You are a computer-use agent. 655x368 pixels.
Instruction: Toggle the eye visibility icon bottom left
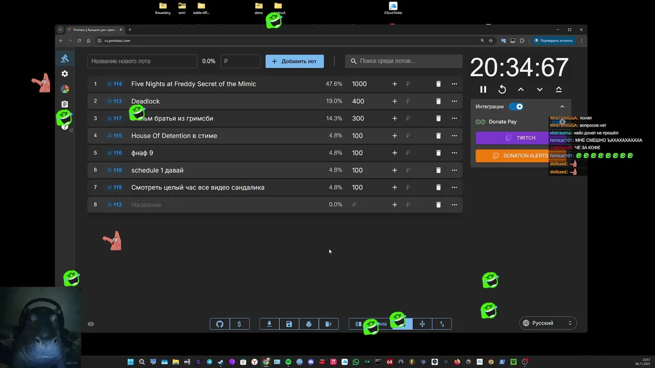tap(91, 324)
